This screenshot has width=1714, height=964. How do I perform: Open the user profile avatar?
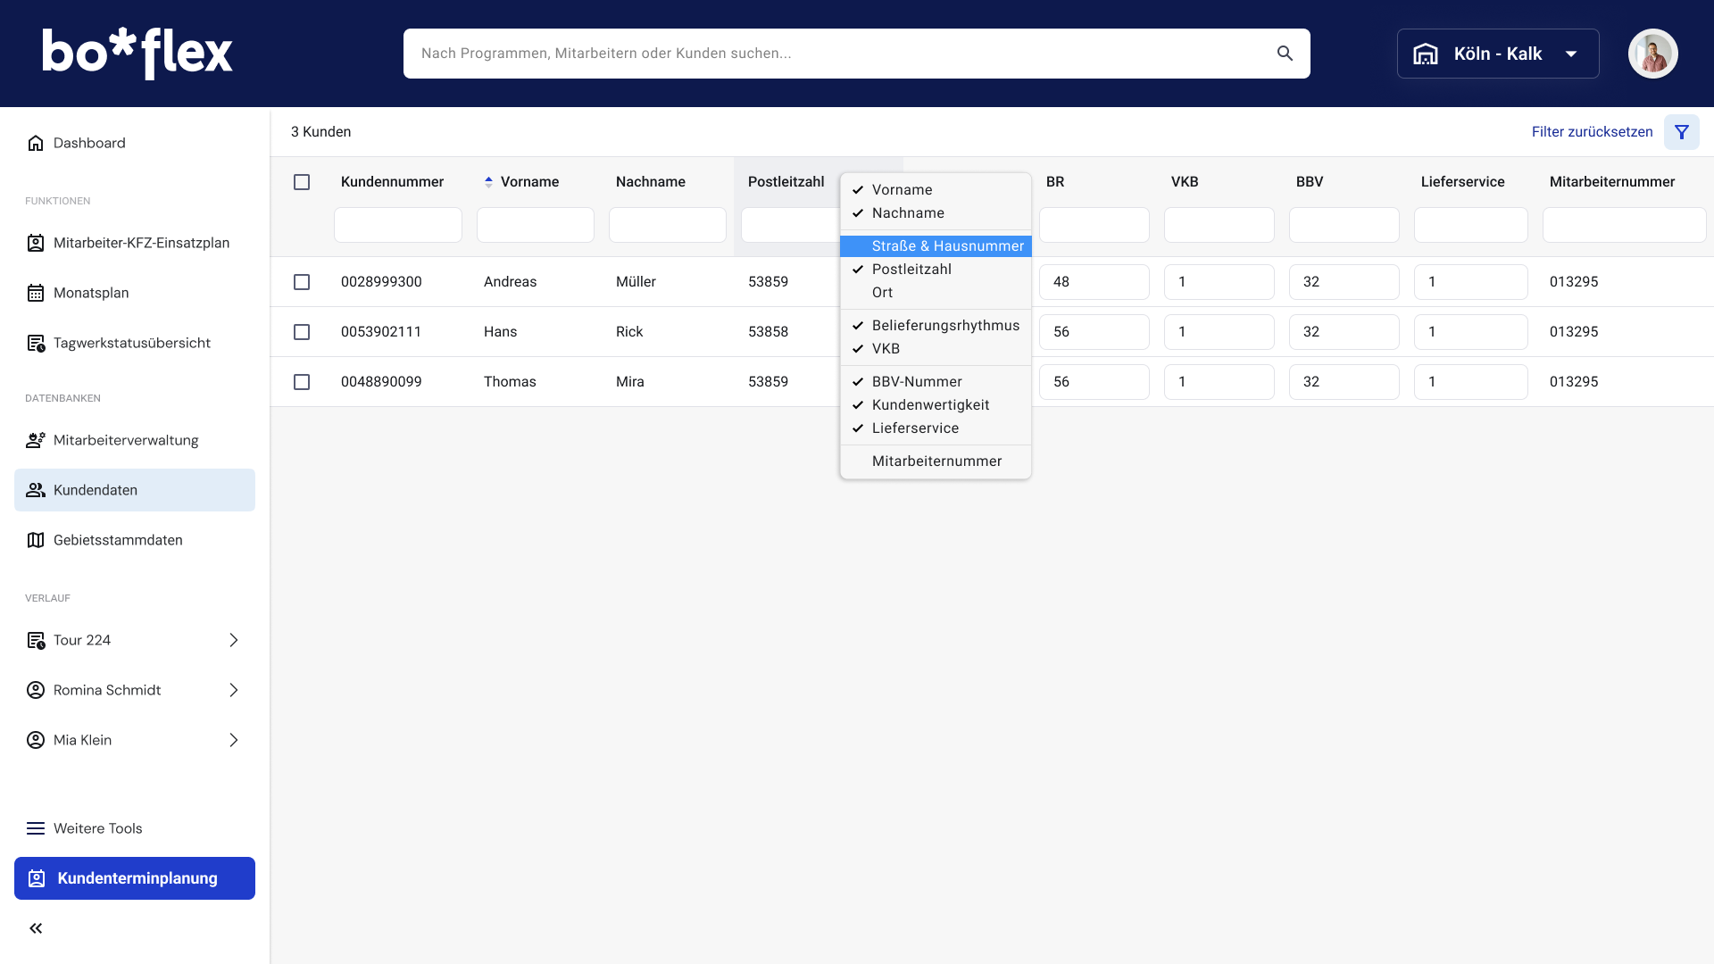1652,54
